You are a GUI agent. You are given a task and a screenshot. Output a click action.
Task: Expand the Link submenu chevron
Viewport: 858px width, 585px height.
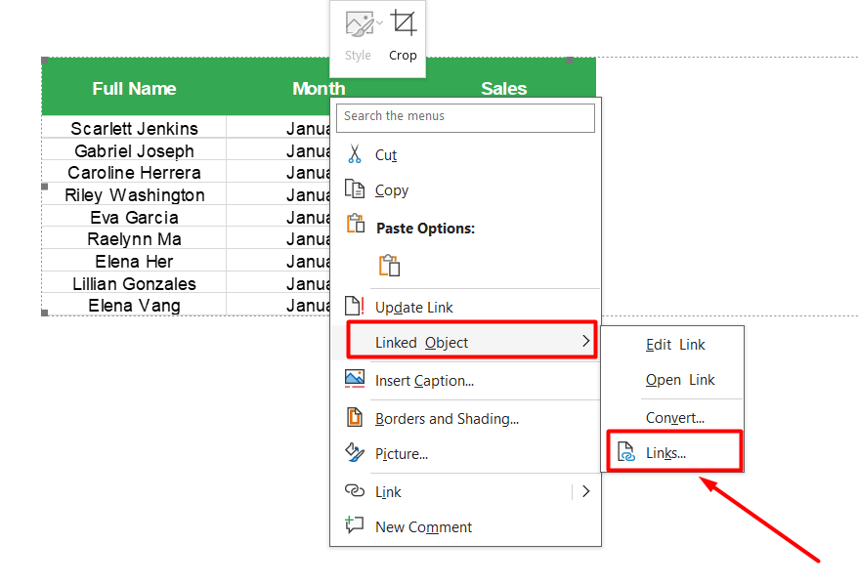586,491
